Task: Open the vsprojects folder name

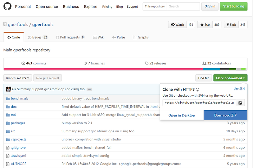Action: (x=18, y=139)
